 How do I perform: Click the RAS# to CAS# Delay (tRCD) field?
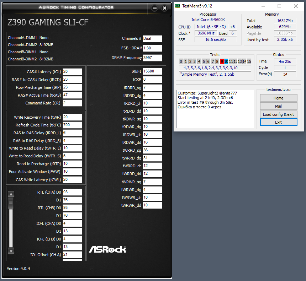[x=72, y=80]
